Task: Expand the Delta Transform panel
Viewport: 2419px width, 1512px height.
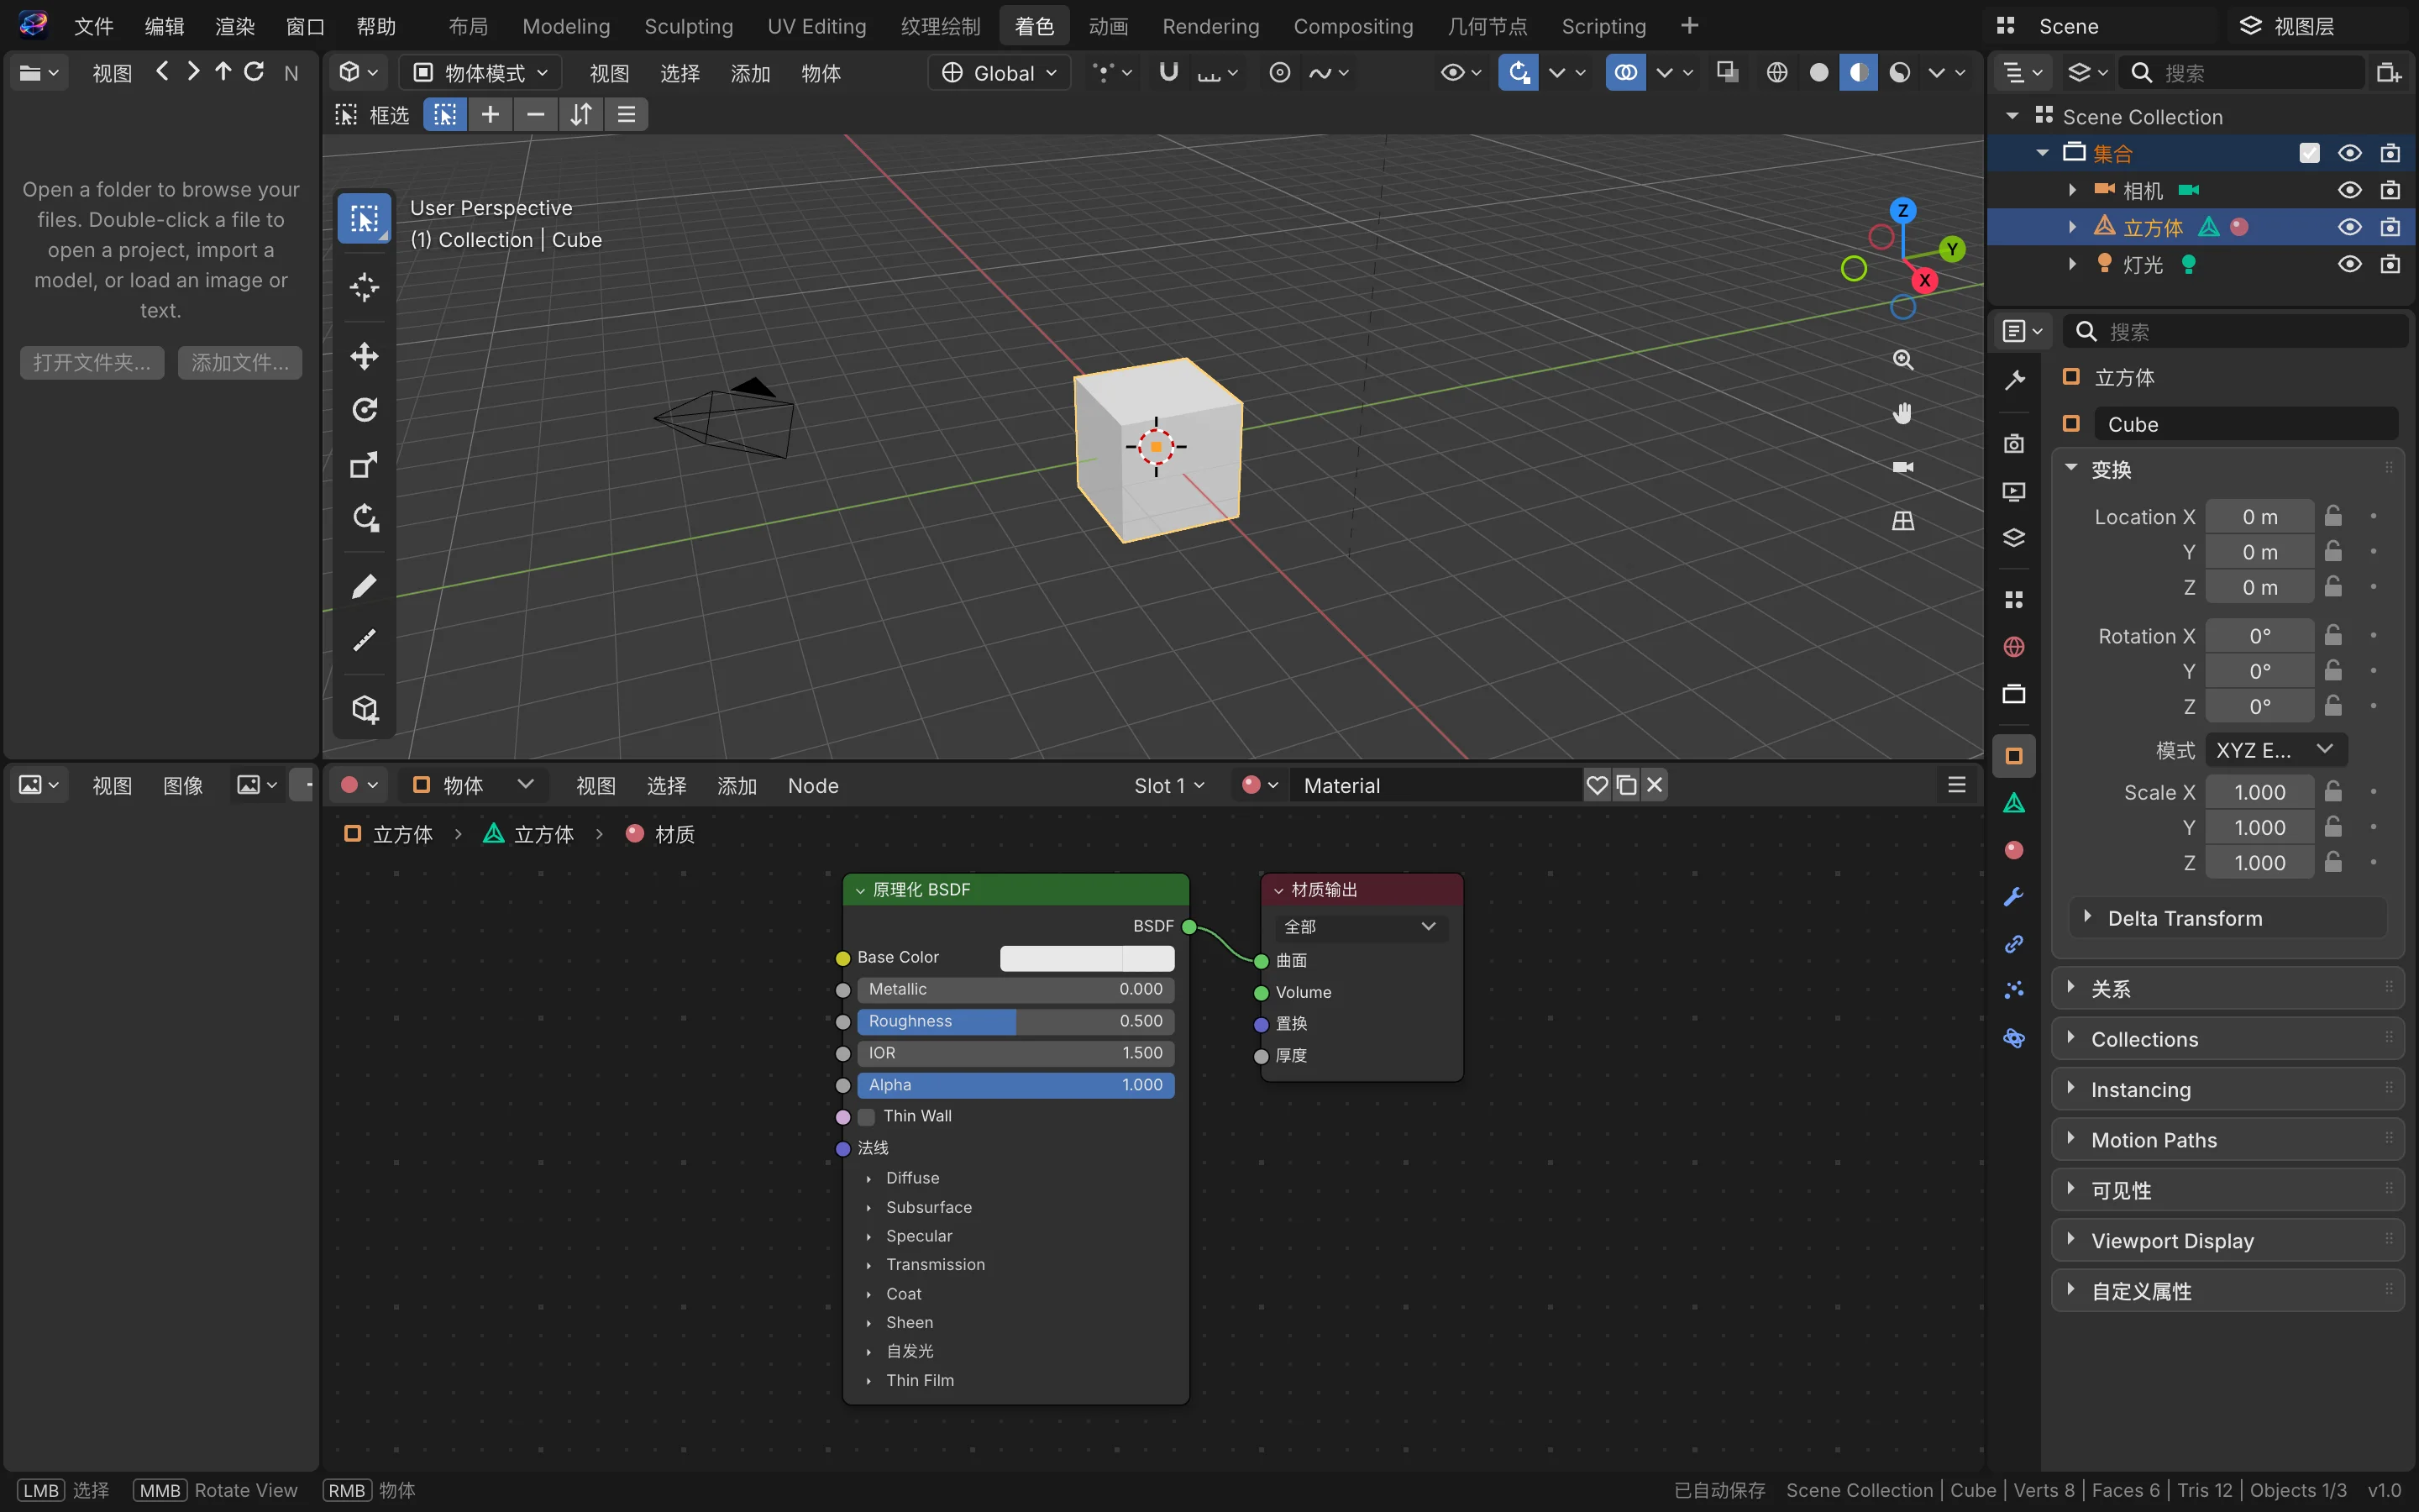Action: [x=2228, y=918]
